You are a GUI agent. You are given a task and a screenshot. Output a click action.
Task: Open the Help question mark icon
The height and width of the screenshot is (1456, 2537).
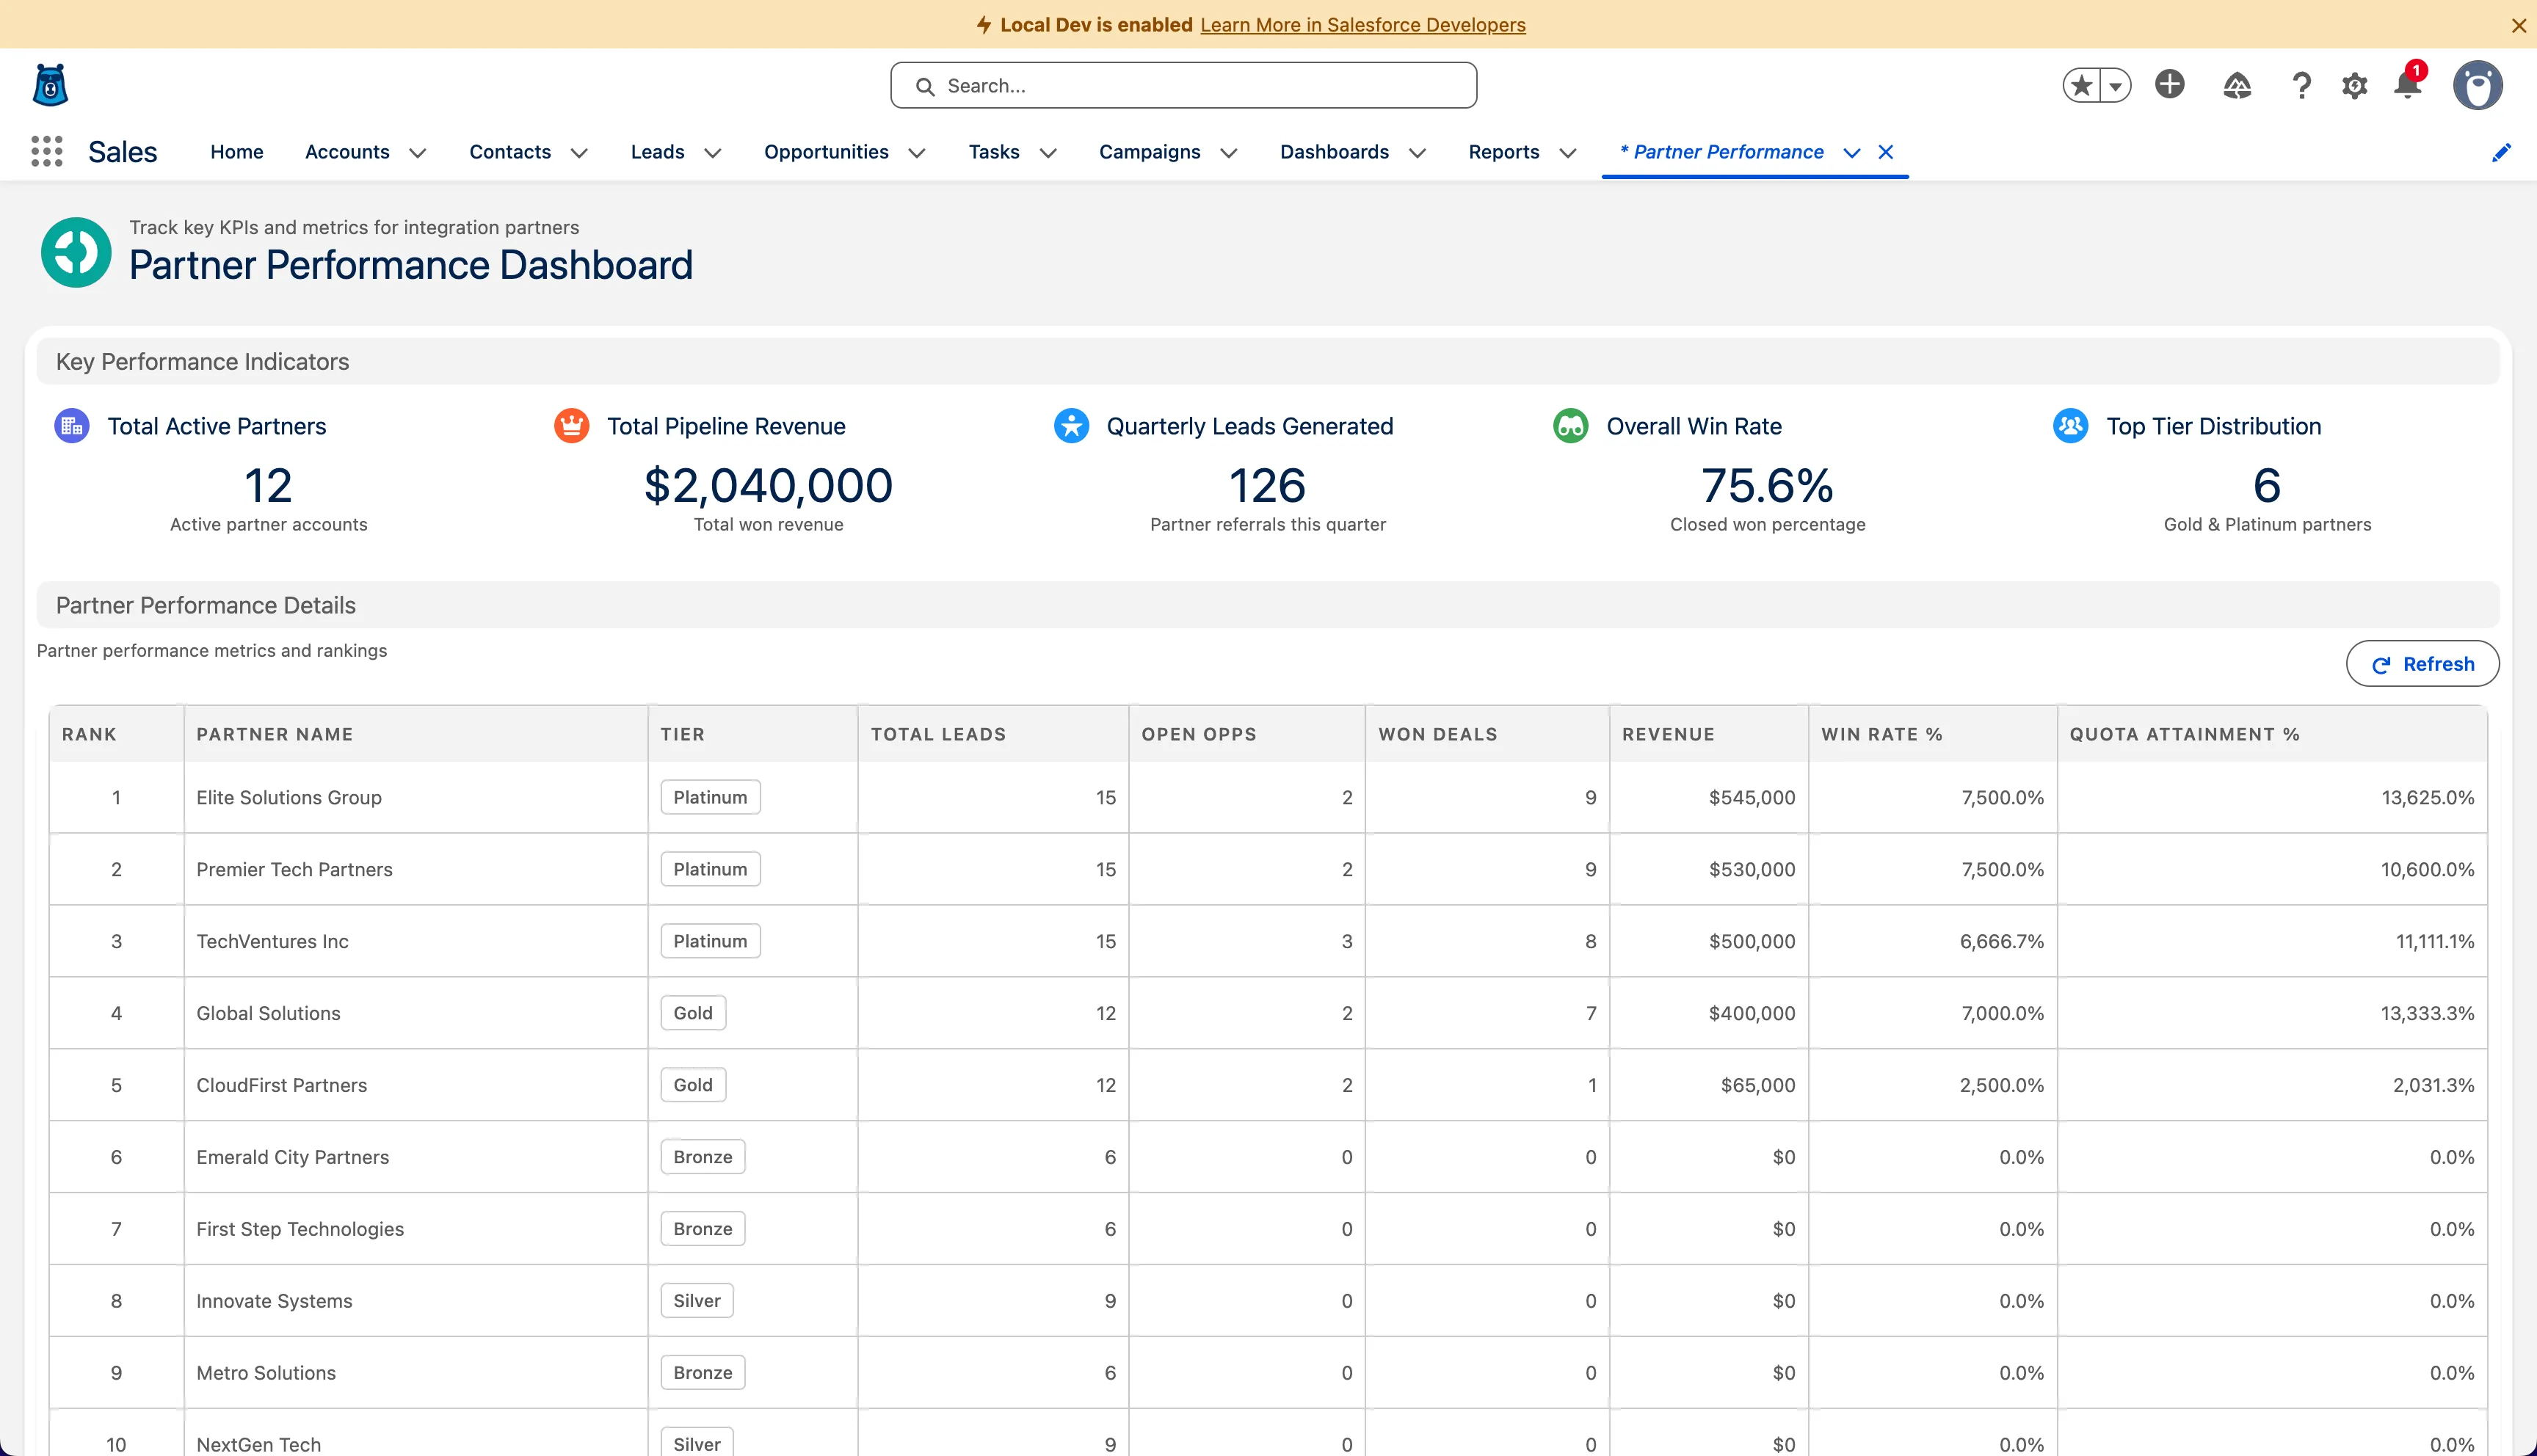click(2301, 86)
